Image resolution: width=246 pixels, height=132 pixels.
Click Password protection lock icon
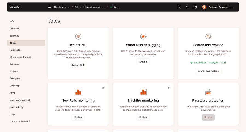208,92
